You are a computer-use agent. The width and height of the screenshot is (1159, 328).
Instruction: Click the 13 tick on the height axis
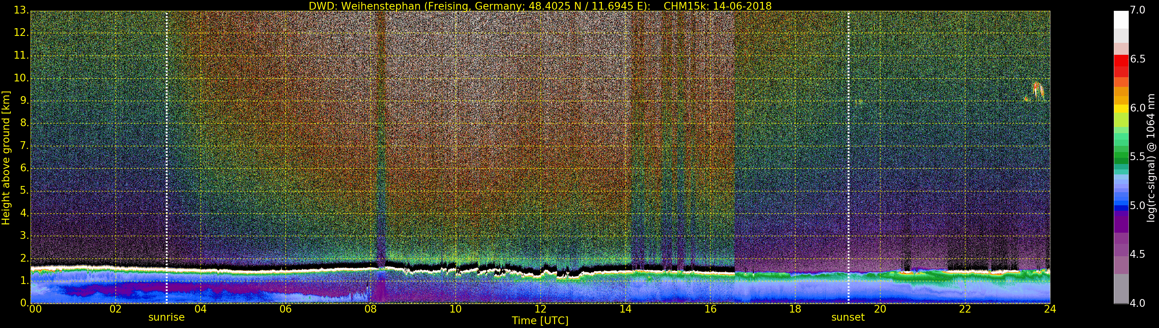tap(20, 10)
